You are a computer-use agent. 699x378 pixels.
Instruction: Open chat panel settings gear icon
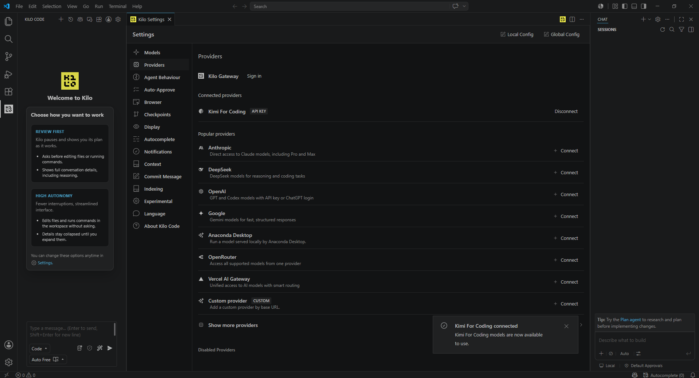(658, 19)
